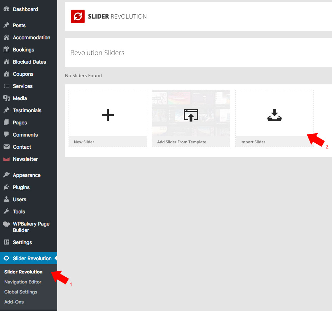This screenshot has width=332, height=311.
Task: Click the Import Slider download tray icon
Action: coord(274,115)
